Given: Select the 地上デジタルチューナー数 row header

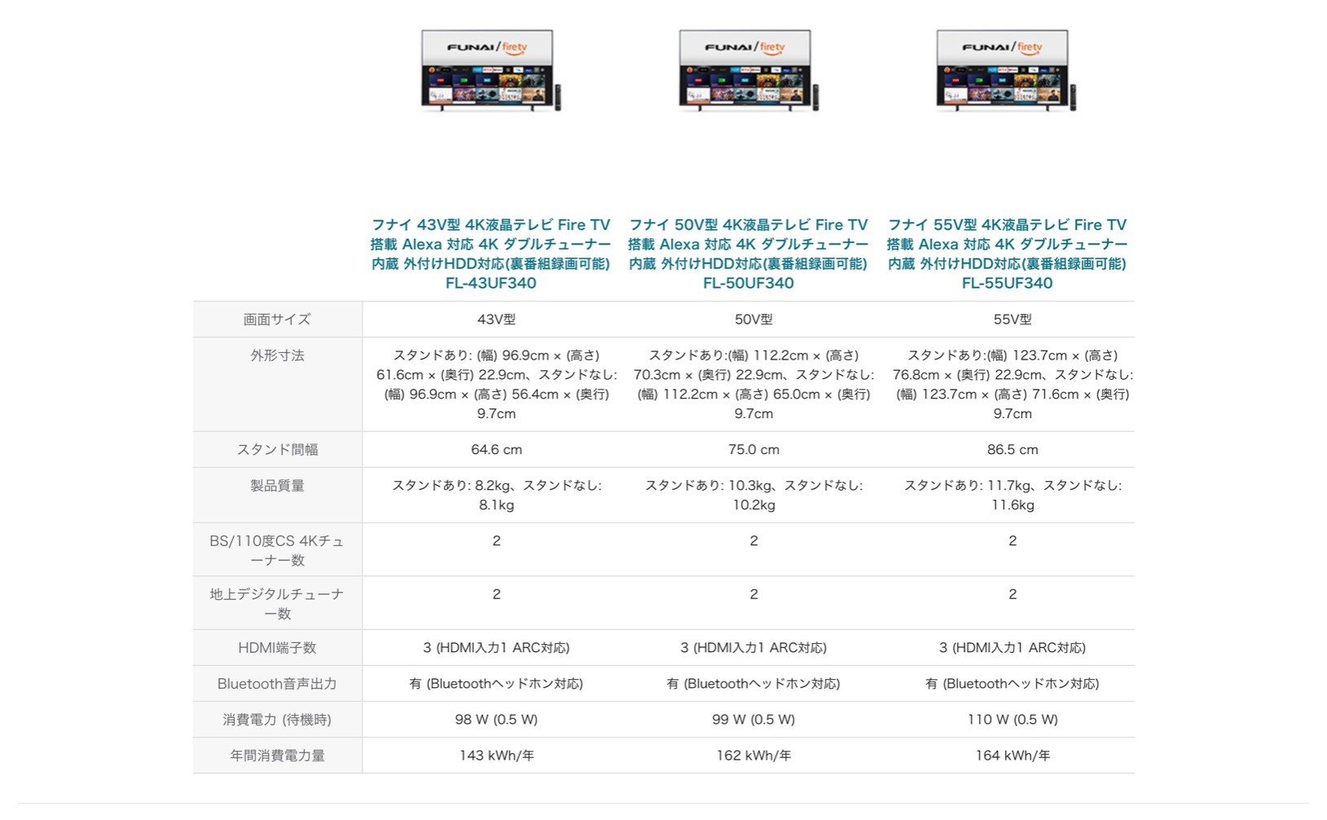Looking at the screenshot, I should tap(277, 604).
